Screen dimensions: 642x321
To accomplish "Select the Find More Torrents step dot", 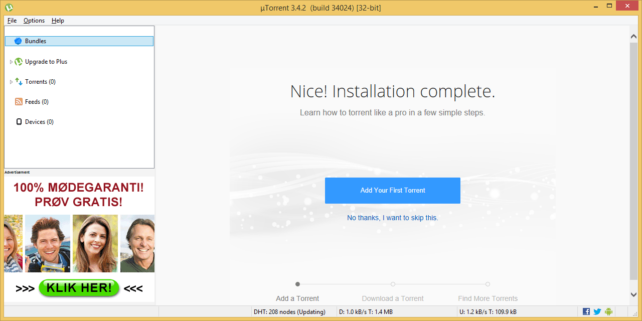I will tap(488, 284).
